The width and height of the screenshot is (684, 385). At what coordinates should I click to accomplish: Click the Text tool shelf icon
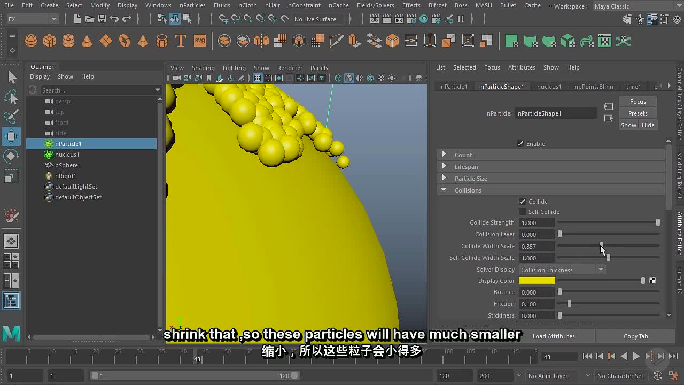181,41
